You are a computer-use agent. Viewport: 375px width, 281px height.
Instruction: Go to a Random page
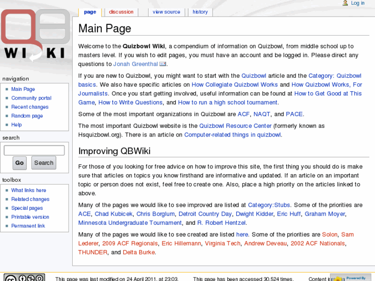click(27, 115)
